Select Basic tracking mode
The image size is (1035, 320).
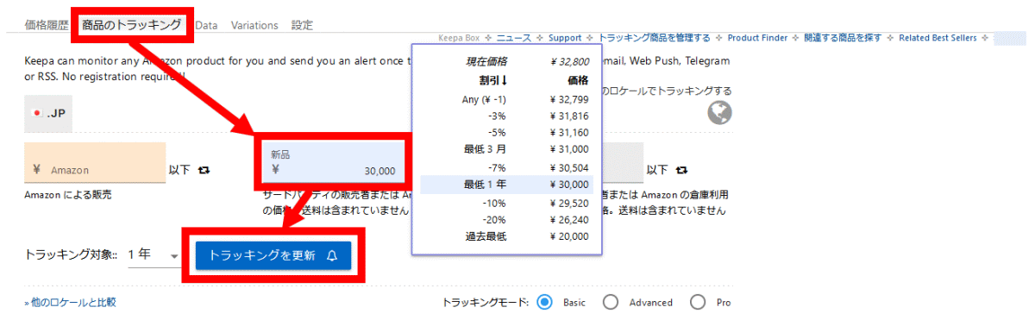coord(544,302)
